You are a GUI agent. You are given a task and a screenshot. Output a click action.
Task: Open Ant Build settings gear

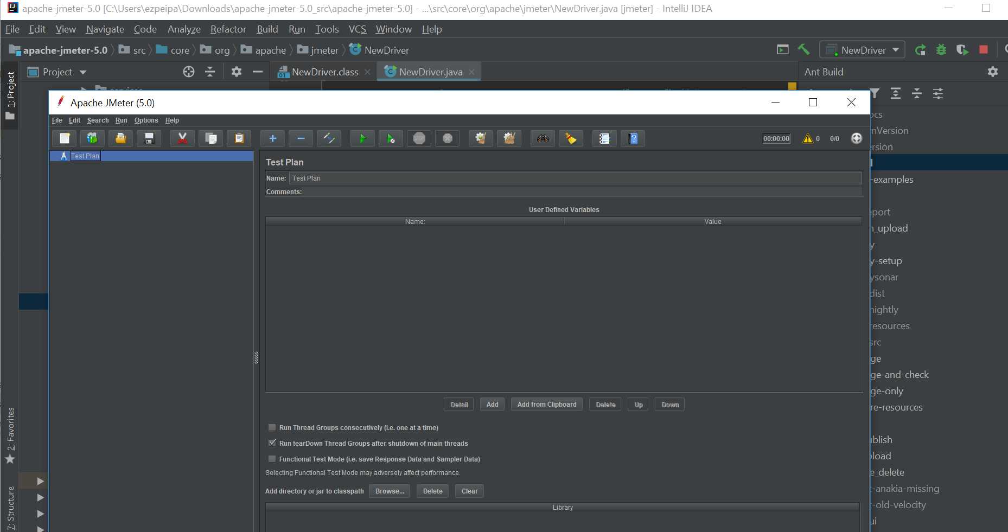(993, 72)
